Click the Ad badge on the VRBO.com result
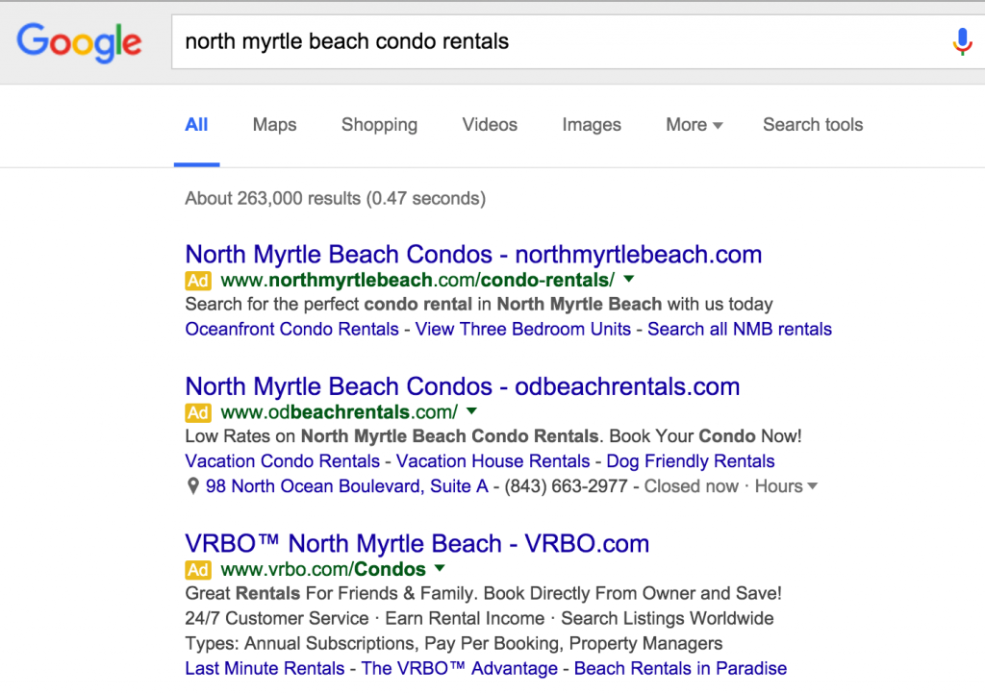Screen dimensions: 985x694 pyautogui.click(x=197, y=570)
